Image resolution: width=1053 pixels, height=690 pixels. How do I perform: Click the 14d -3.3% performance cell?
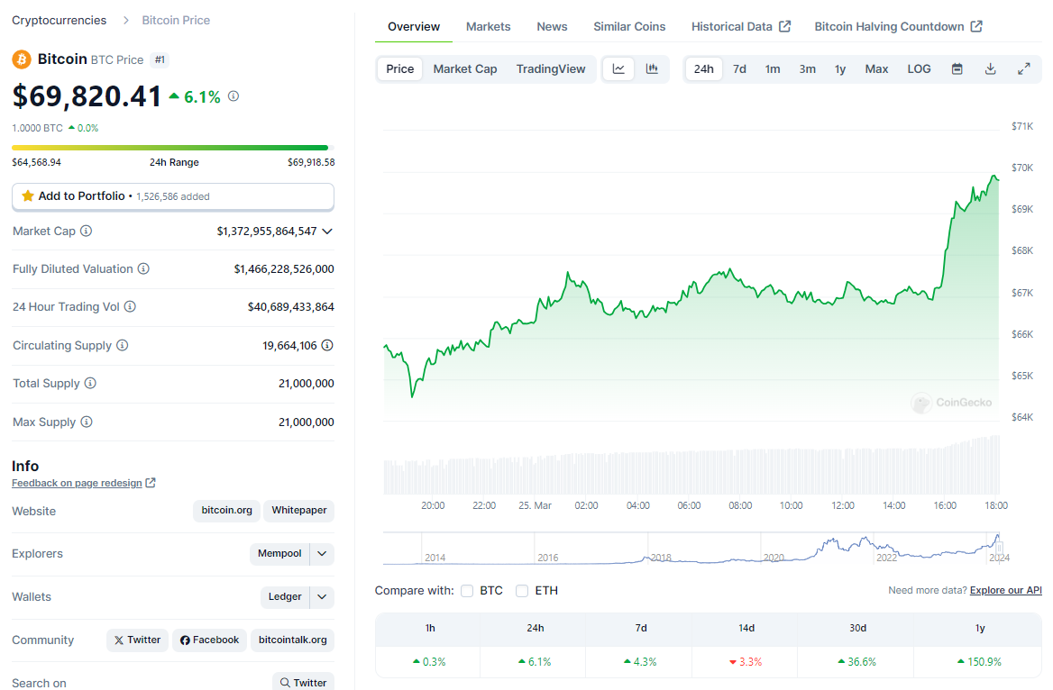pos(746,662)
